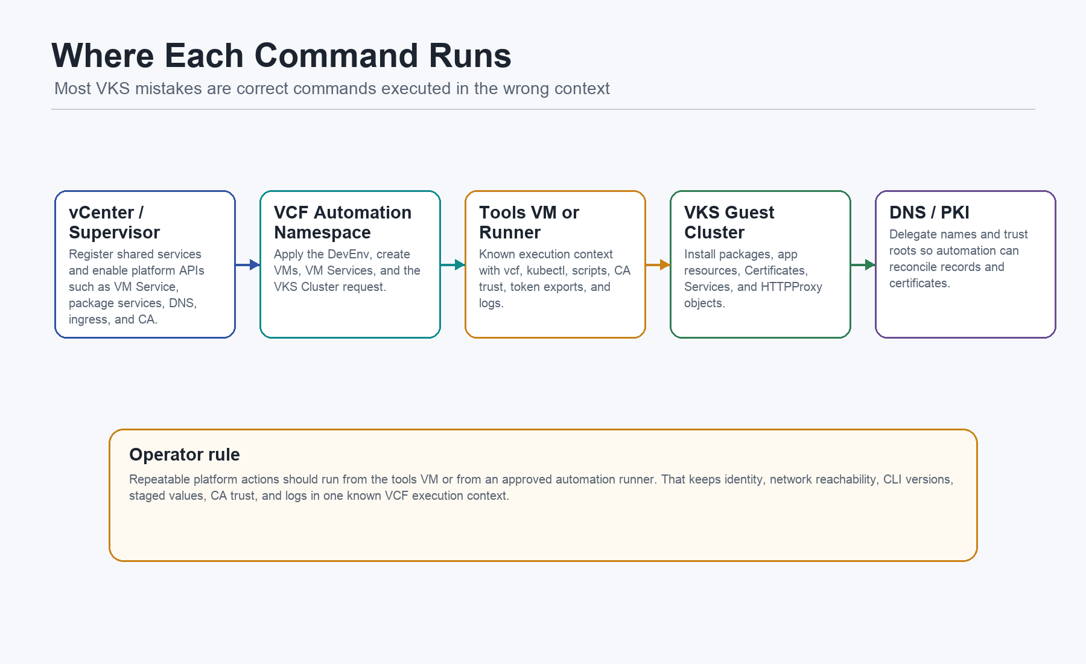
Task: Select the 'VCF Automation Namespace' heading
Action: pyautogui.click(x=343, y=222)
